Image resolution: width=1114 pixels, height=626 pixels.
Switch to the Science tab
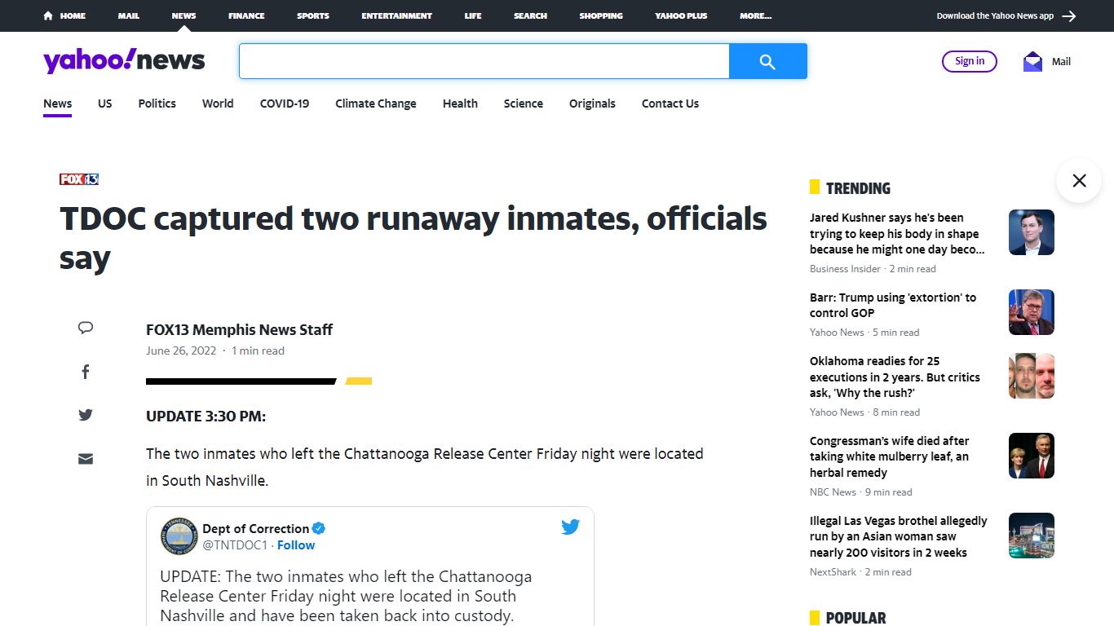(524, 104)
